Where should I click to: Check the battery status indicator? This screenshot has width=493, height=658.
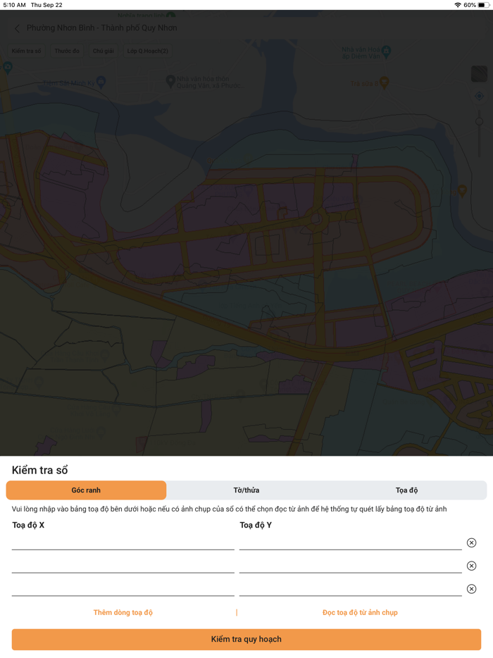(483, 5)
